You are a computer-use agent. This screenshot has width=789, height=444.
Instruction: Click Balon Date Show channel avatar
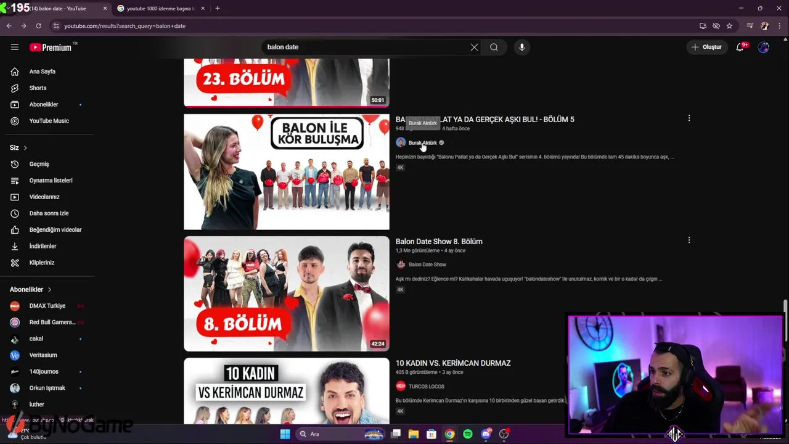pos(401,265)
